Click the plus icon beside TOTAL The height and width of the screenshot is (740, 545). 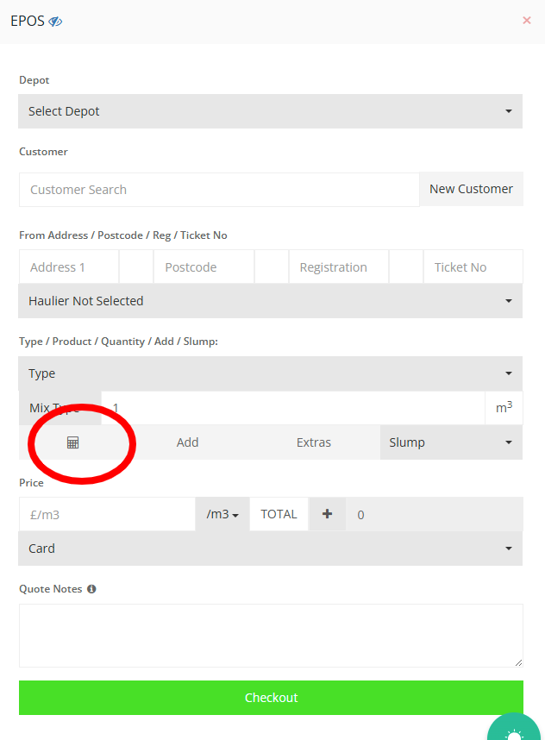(x=327, y=514)
